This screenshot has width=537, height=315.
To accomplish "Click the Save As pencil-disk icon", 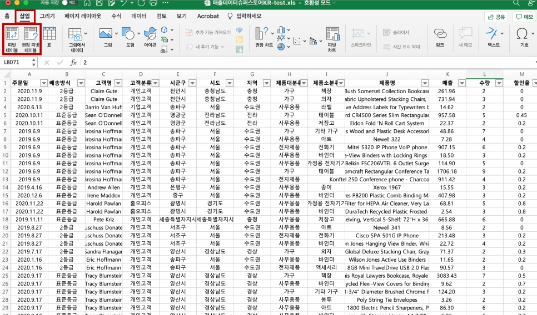I will pyautogui.click(x=111, y=3).
